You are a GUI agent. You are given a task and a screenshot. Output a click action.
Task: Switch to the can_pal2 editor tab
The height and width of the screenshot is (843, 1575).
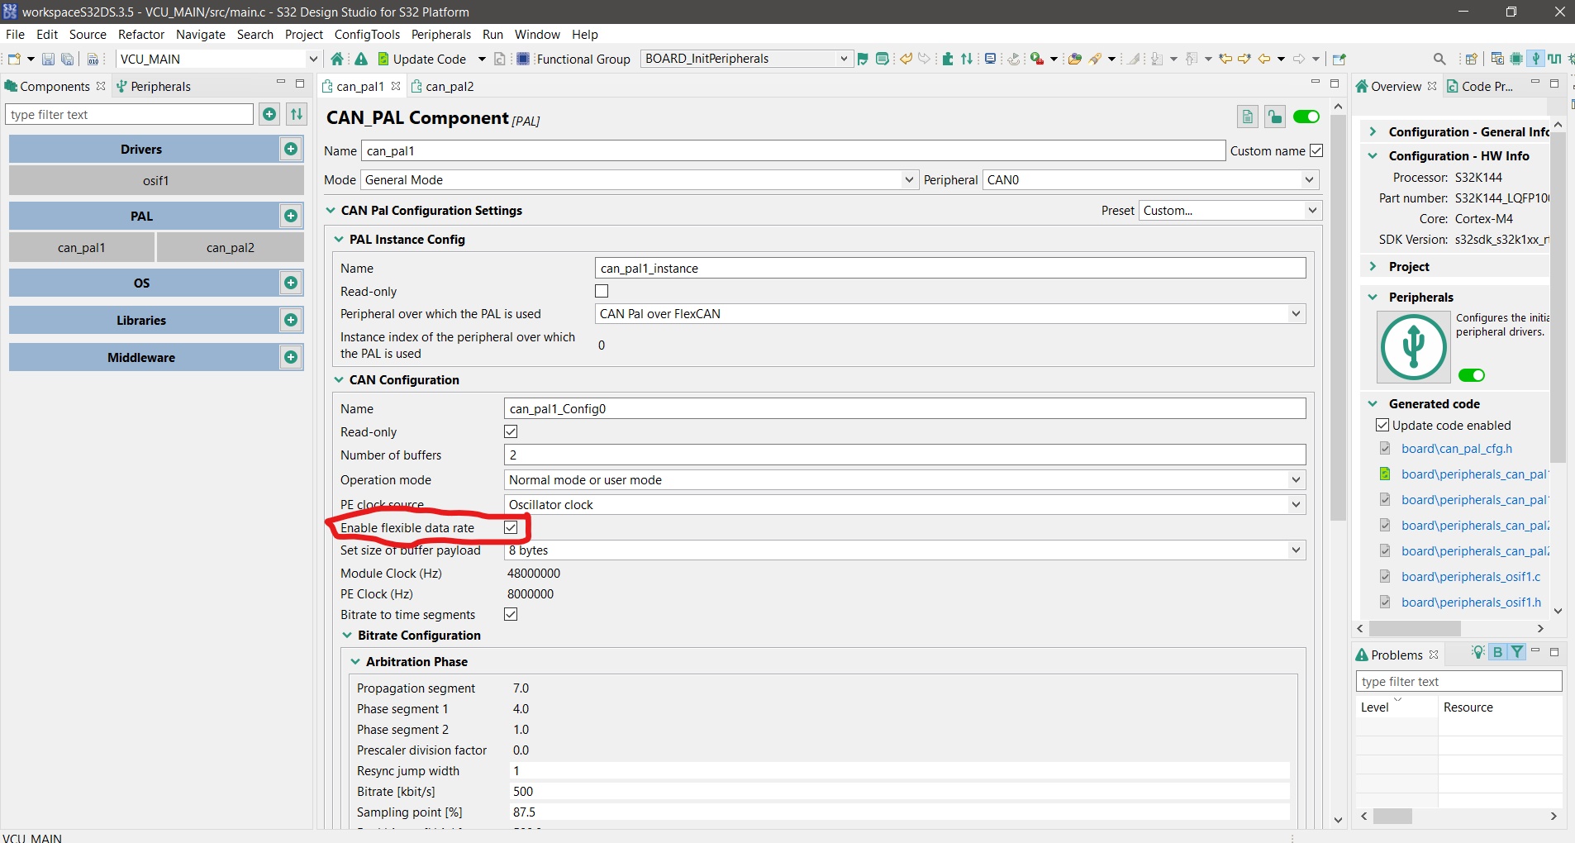click(x=451, y=86)
